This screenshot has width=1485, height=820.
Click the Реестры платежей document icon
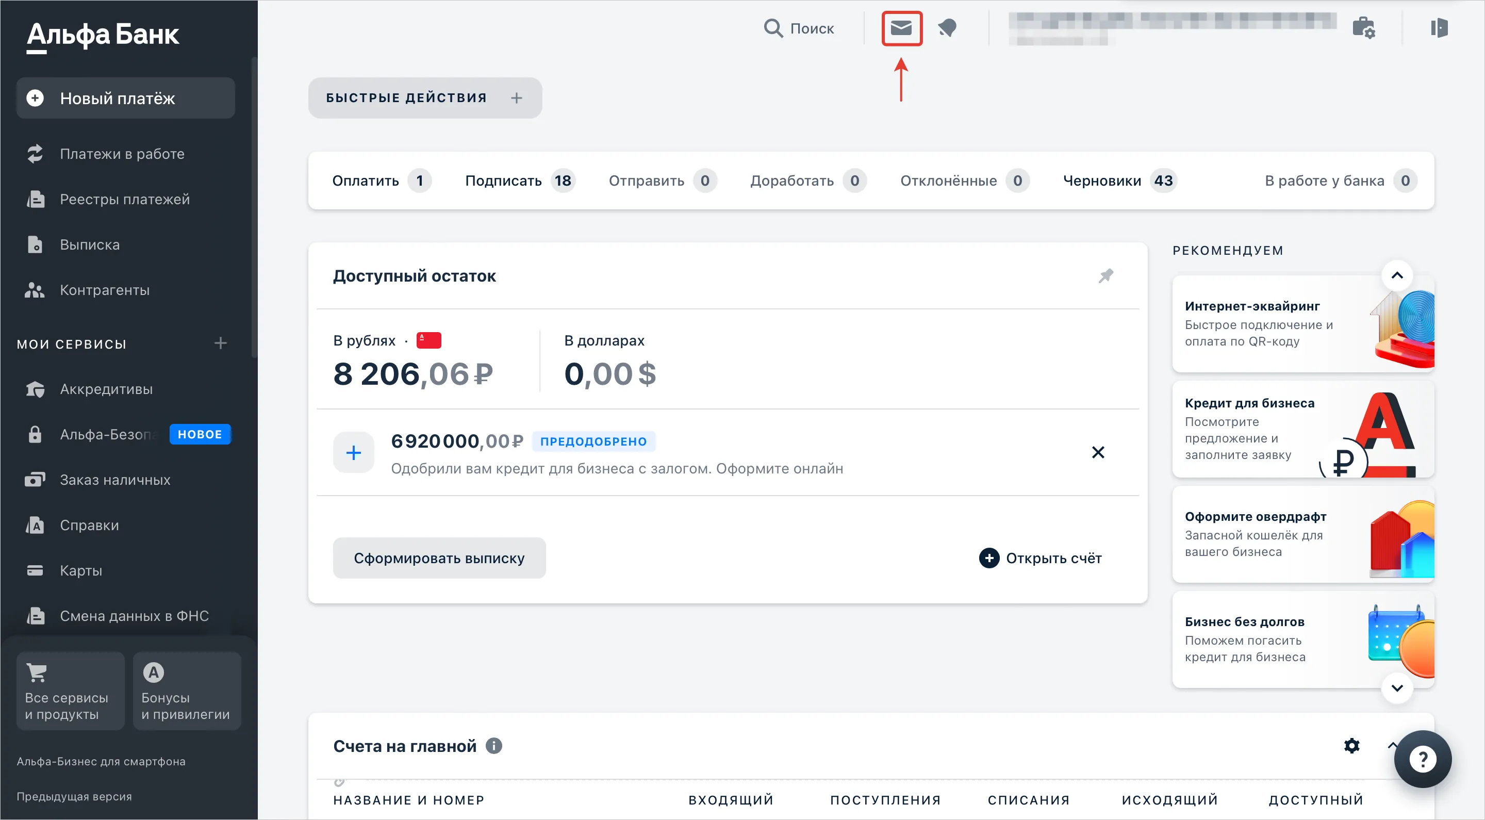point(35,199)
